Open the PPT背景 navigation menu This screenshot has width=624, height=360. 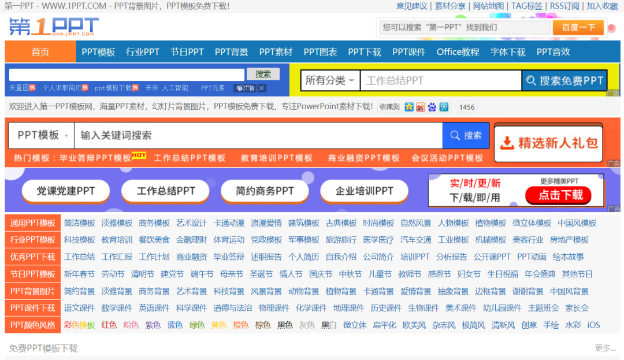(231, 51)
